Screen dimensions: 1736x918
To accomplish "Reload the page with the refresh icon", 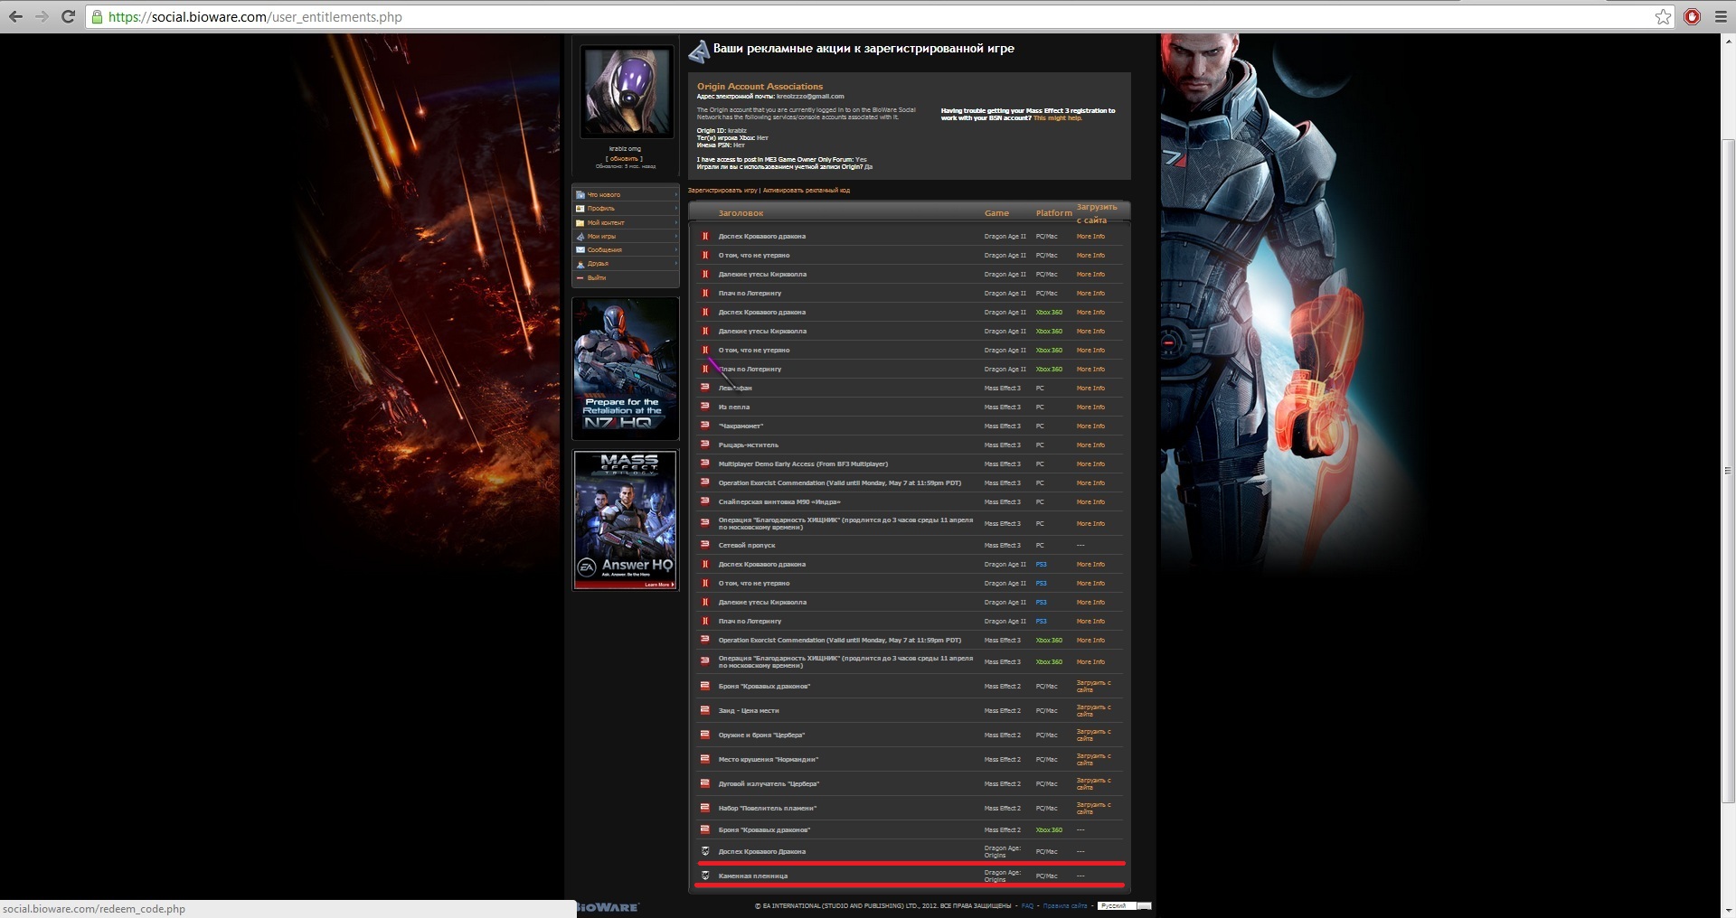I will (68, 16).
